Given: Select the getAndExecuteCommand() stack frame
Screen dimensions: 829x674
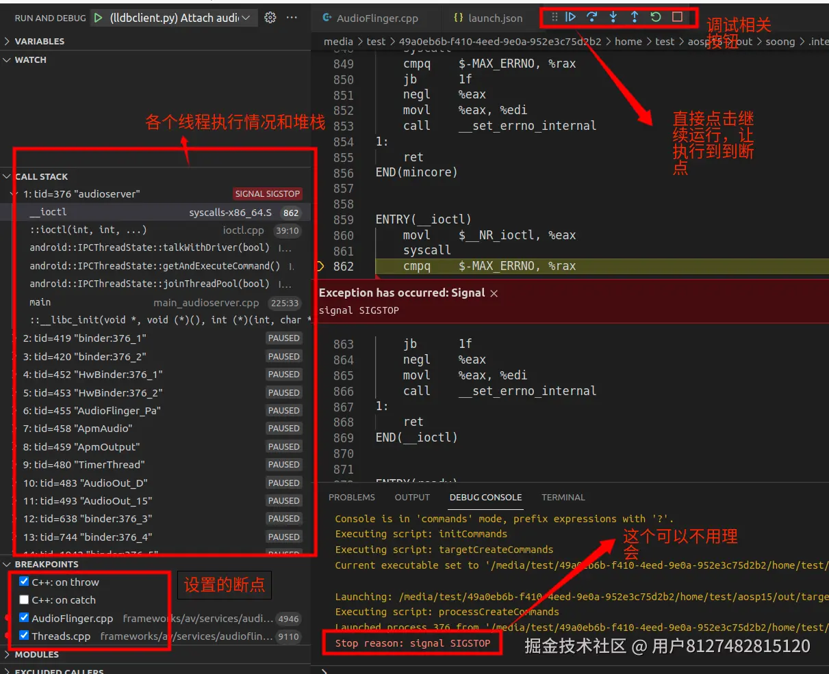Looking at the screenshot, I should tap(155, 266).
